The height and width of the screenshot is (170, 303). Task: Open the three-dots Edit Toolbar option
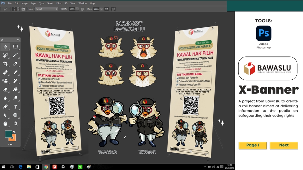click(10, 144)
